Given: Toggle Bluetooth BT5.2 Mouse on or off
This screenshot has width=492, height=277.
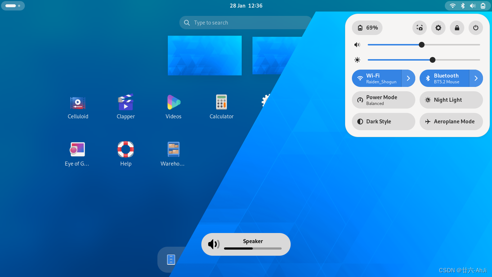Looking at the screenshot, I should point(444,78).
